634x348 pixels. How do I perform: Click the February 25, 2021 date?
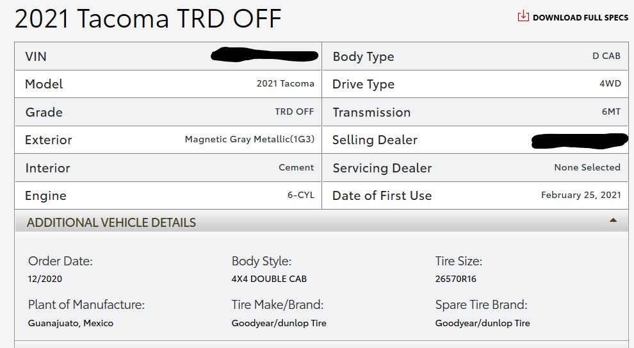(x=581, y=195)
